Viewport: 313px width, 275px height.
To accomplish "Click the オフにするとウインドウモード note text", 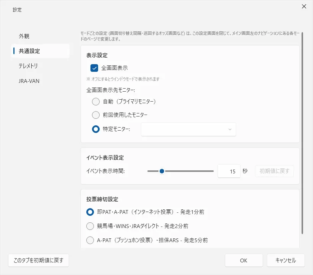I will coord(123,79).
